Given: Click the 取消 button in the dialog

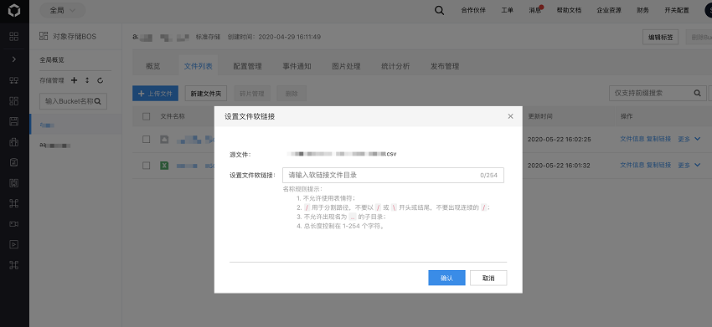Looking at the screenshot, I should 488,278.
